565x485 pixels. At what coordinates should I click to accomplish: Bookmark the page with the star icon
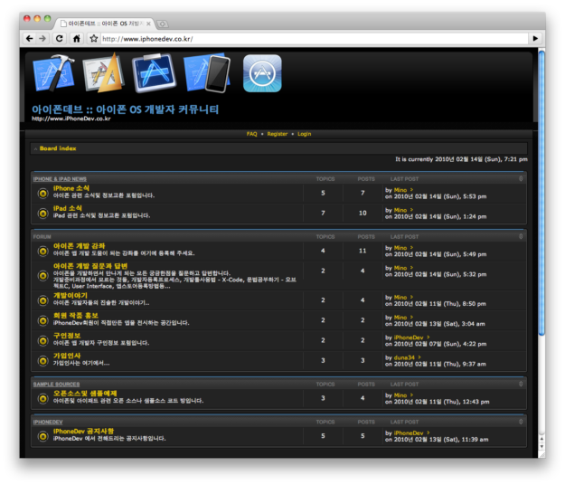coord(93,39)
